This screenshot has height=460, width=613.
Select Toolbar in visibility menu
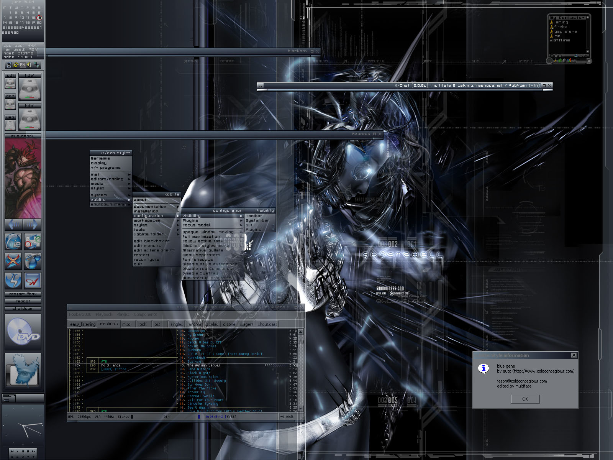click(260, 216)
